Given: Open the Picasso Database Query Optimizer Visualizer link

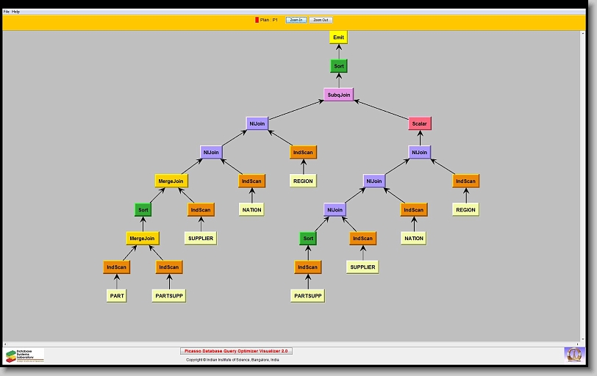Looking at the screenshot, I should (236, 351).
